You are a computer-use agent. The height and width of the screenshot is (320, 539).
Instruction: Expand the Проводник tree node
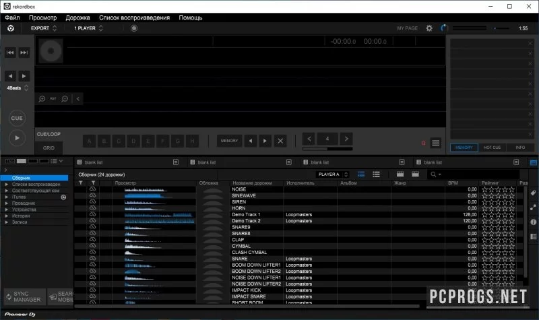click(x=7, y=203)
